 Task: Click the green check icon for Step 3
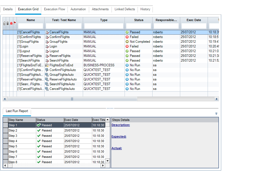39,136
